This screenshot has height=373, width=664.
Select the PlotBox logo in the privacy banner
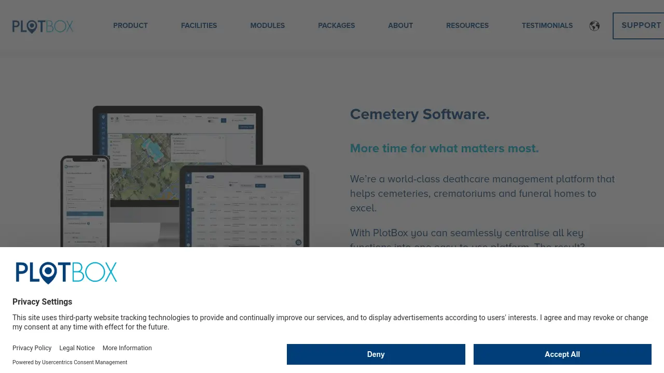tap(66, 272)
